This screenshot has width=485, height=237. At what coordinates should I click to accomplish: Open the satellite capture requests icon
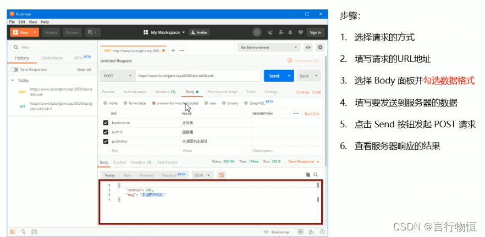tap(271, 32)
